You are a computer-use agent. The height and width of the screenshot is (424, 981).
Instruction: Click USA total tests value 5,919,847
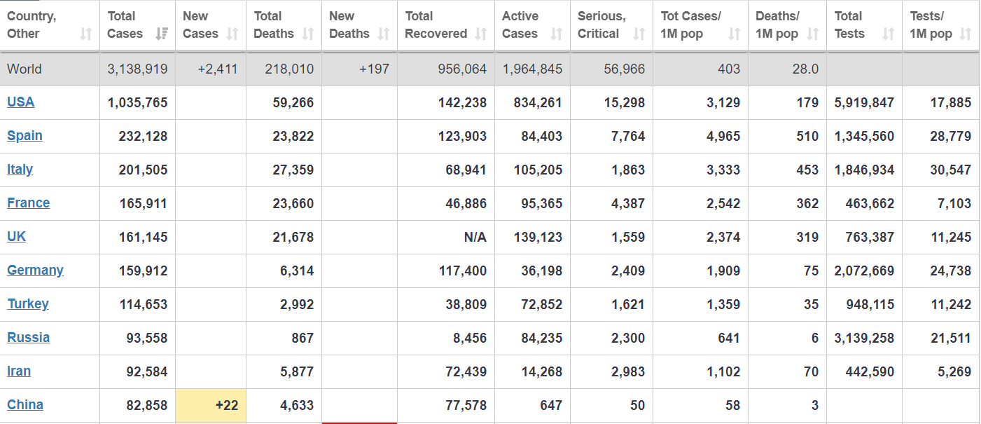click(x=864, y=102)
